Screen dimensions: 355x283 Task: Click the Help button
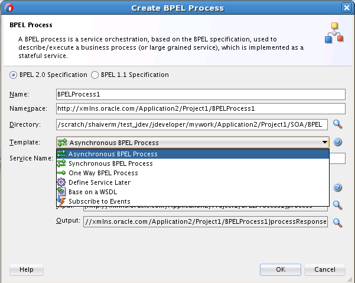click(x=27, y=269)
